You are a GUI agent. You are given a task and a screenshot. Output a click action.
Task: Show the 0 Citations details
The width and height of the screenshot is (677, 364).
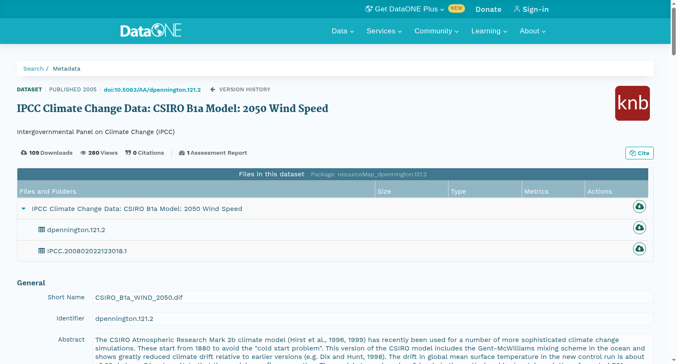tap(145, 153)
